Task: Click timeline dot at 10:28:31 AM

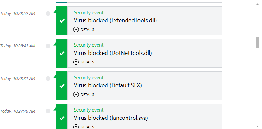Action: click(x=48, y=79)
